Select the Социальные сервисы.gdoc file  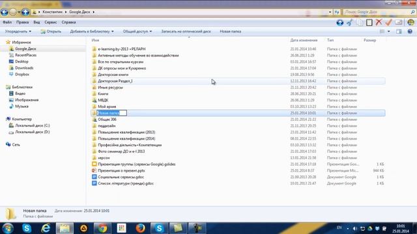pos(121,177)
